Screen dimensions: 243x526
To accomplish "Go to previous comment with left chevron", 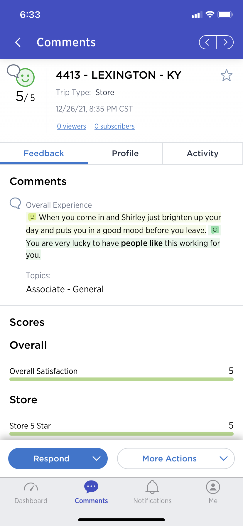I will point(207,42).
